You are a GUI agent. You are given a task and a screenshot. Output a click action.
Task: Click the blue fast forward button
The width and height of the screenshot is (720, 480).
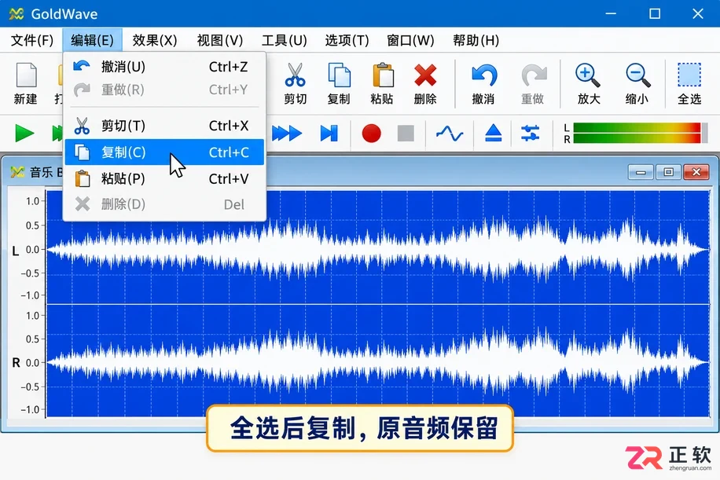click(x=287, y=133)
